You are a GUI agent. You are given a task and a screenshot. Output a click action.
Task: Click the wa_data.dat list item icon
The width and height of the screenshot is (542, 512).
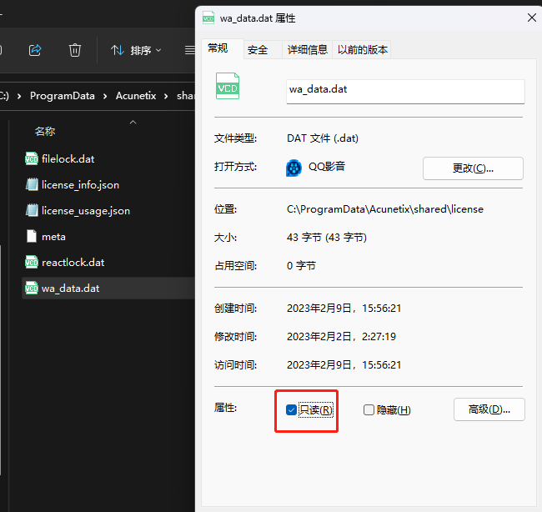pyautogui.click(x=32, y=288)
